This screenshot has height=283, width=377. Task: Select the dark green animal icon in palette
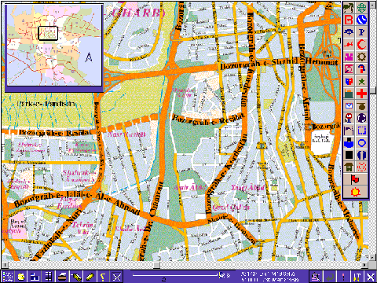point(349,8)
